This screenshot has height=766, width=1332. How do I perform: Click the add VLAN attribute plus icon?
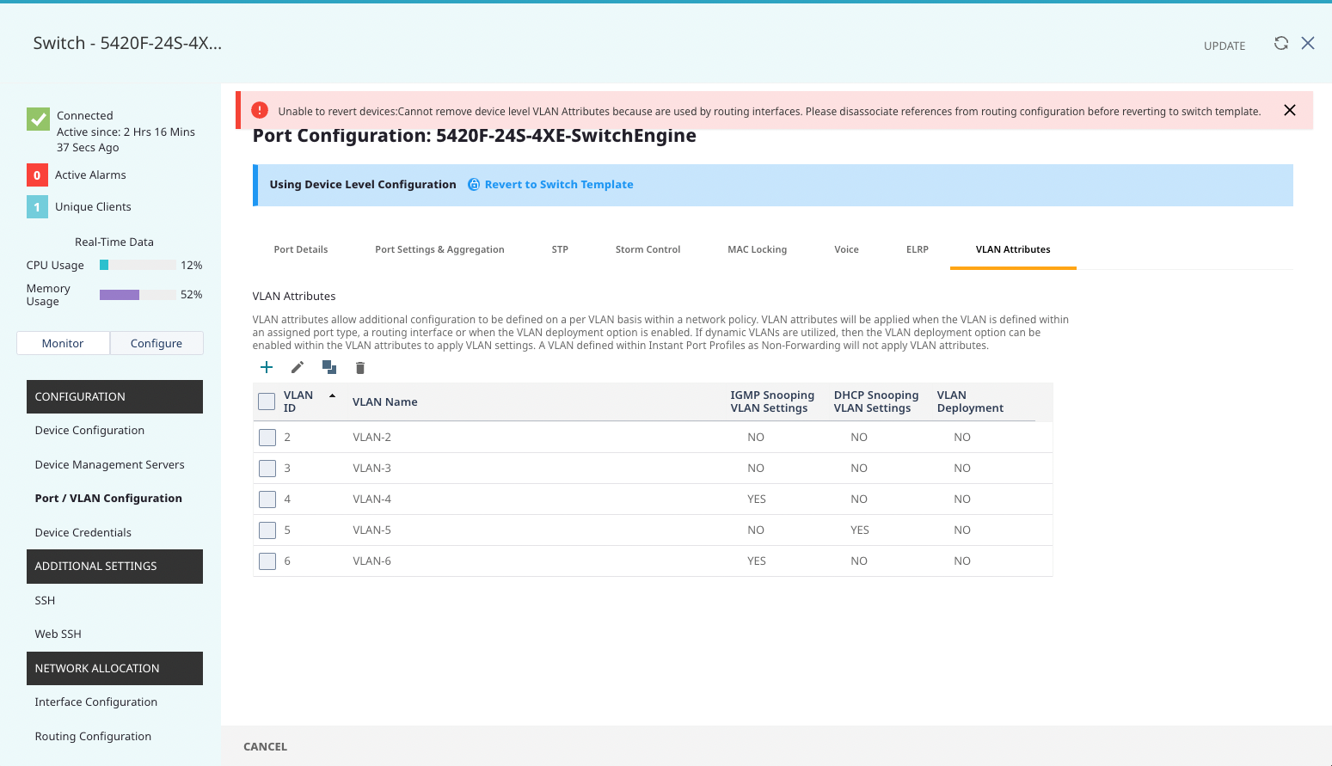coord(267,368)
